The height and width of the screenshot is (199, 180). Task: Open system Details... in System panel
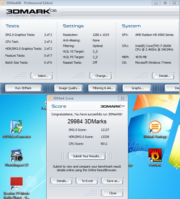pos(164,76)
